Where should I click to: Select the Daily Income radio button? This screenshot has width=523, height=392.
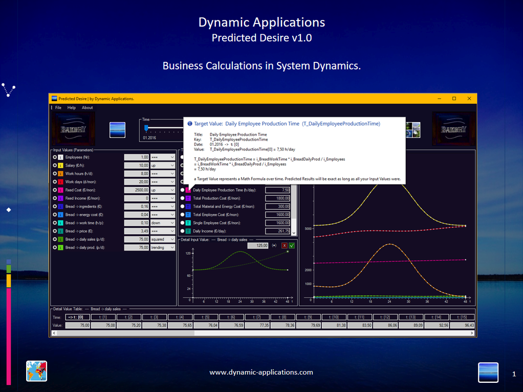tap(183, 231)
